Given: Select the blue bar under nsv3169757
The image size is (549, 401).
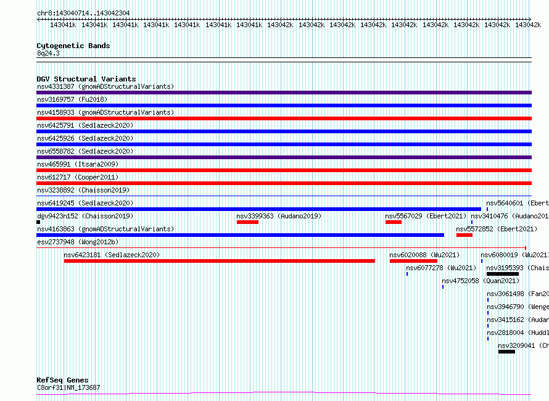Looking at the screenshot, I should coord(284,105).
